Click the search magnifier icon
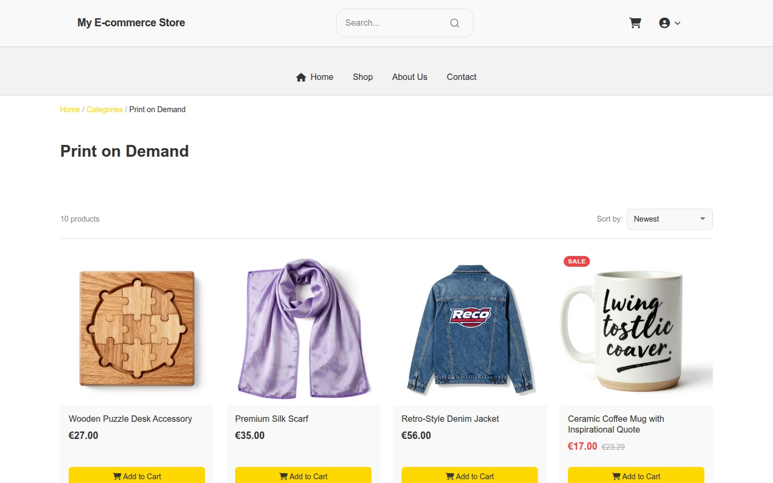Viewport: 773px width, 483px height. point(455,23)
